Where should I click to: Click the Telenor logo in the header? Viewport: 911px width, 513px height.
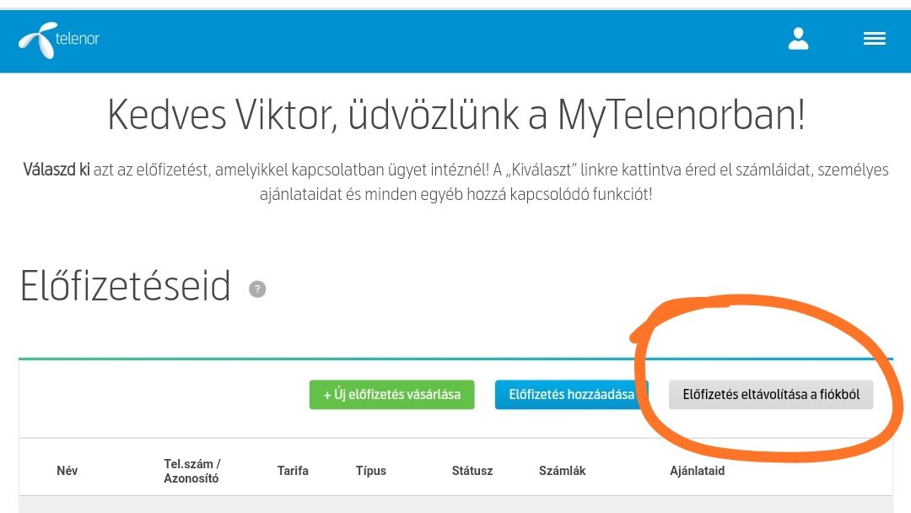59,40
